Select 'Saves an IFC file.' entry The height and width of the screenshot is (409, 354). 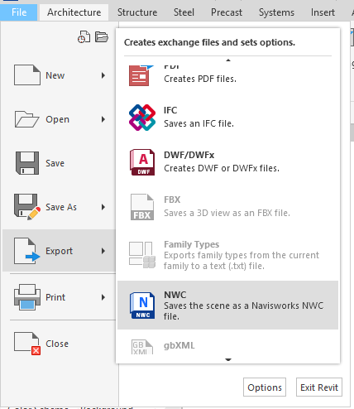[199, 123]
